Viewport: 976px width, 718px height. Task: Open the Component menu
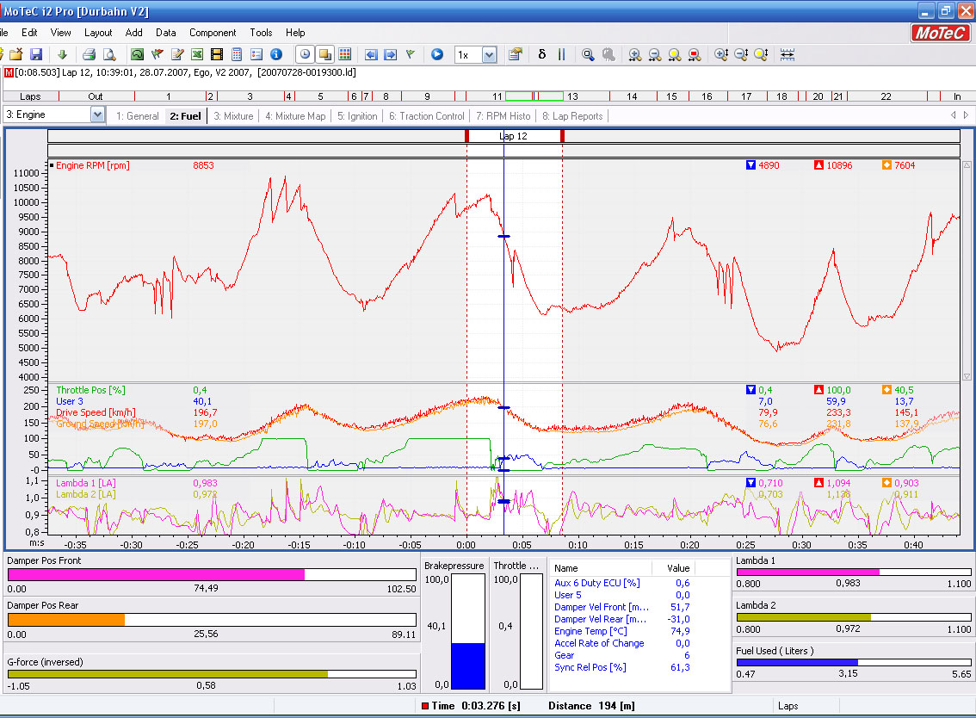(213, 33)
